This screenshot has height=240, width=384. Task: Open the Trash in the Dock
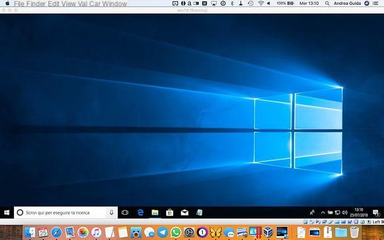click(354, 232)
